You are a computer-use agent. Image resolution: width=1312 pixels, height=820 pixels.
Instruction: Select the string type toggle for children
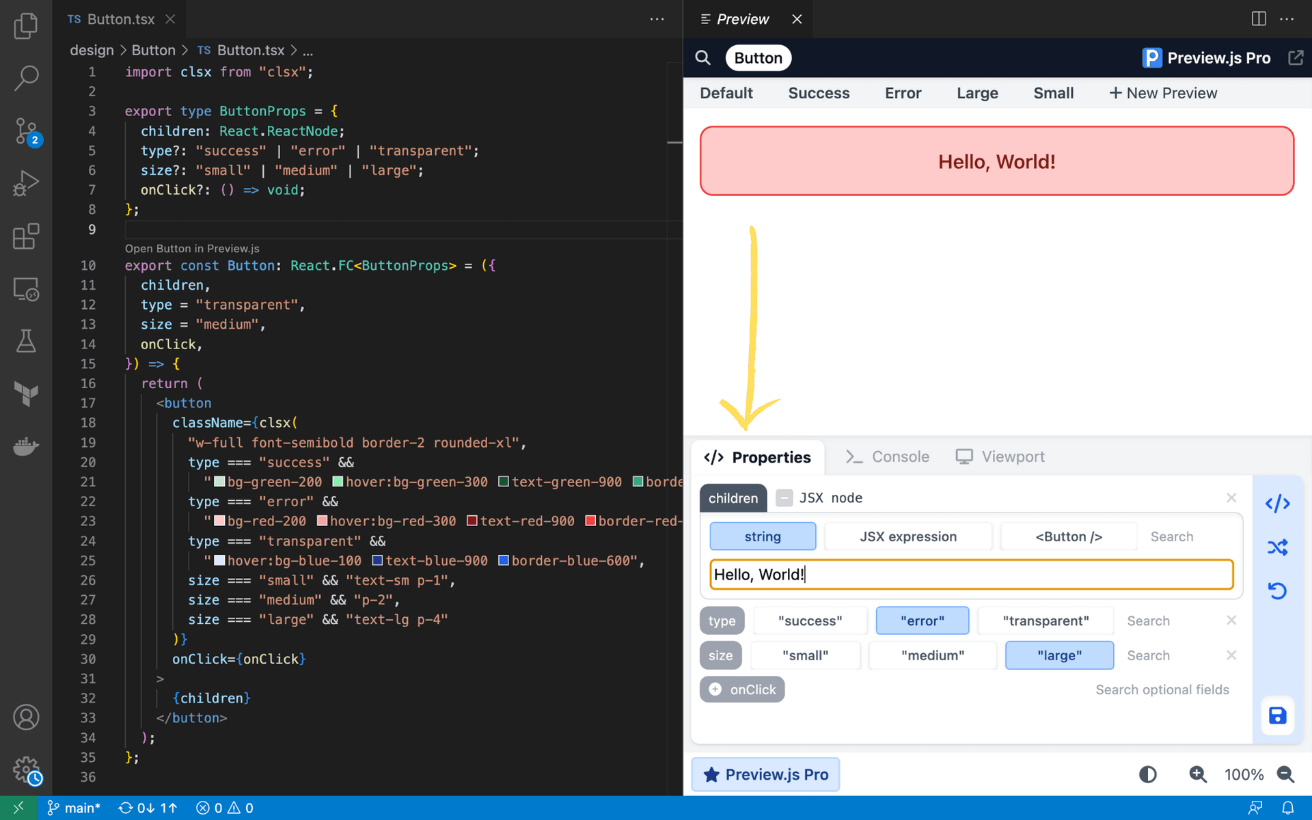(x=763, y=536)
